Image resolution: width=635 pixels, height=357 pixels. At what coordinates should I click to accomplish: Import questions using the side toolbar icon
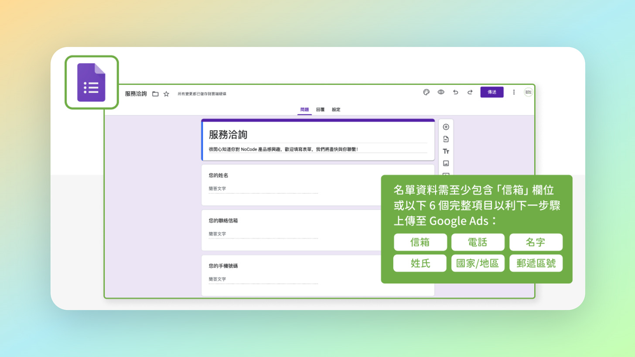[446, 139]
